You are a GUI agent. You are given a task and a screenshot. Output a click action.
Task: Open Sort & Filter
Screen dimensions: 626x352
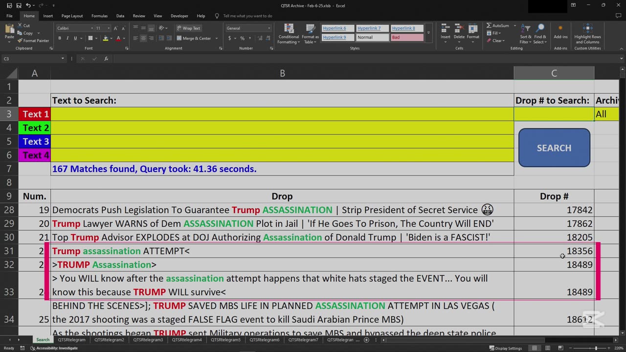tap(526, 33)
